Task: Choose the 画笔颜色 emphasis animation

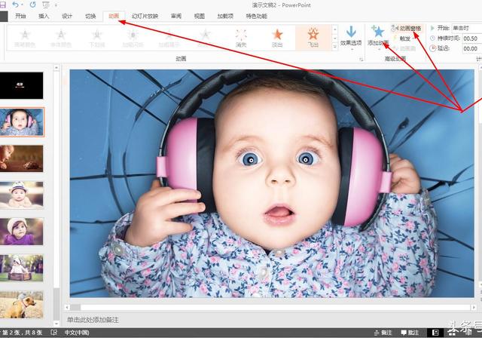Action: coord(25,38)
